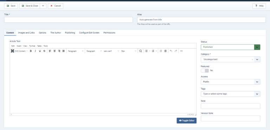Expand the Save & Close options arrow
Viewport: 270px width, 130px height.
tap(43, 6)
